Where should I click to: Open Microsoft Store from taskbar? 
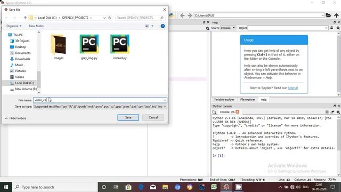(x=128, y=187)
